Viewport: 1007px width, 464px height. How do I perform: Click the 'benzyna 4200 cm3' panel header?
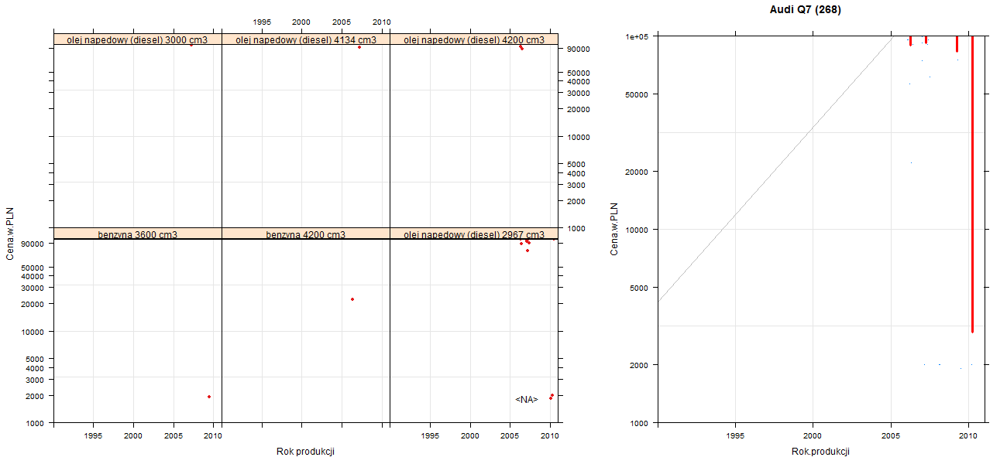coord(306,234)
